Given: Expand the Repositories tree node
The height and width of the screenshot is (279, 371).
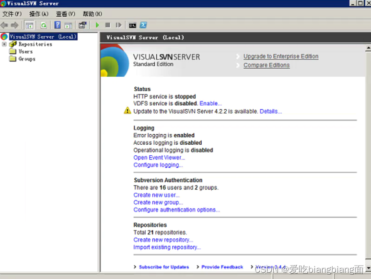Looking at the screenshot, I should point(4,44).
